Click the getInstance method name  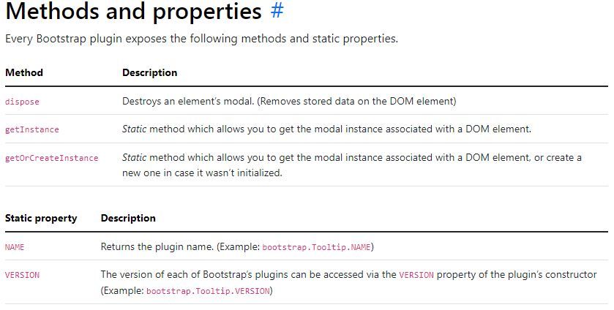32,129
